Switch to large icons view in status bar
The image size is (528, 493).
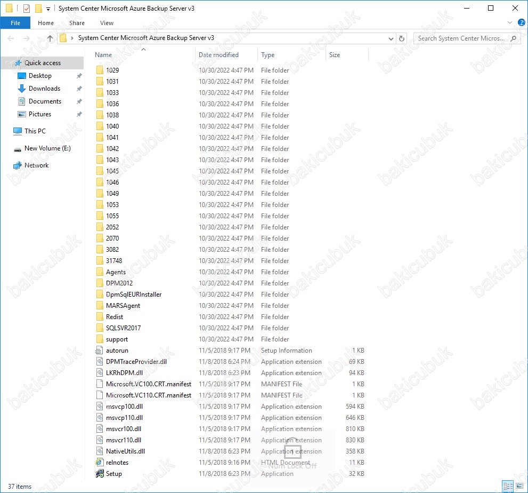click(x=519, y=486)
